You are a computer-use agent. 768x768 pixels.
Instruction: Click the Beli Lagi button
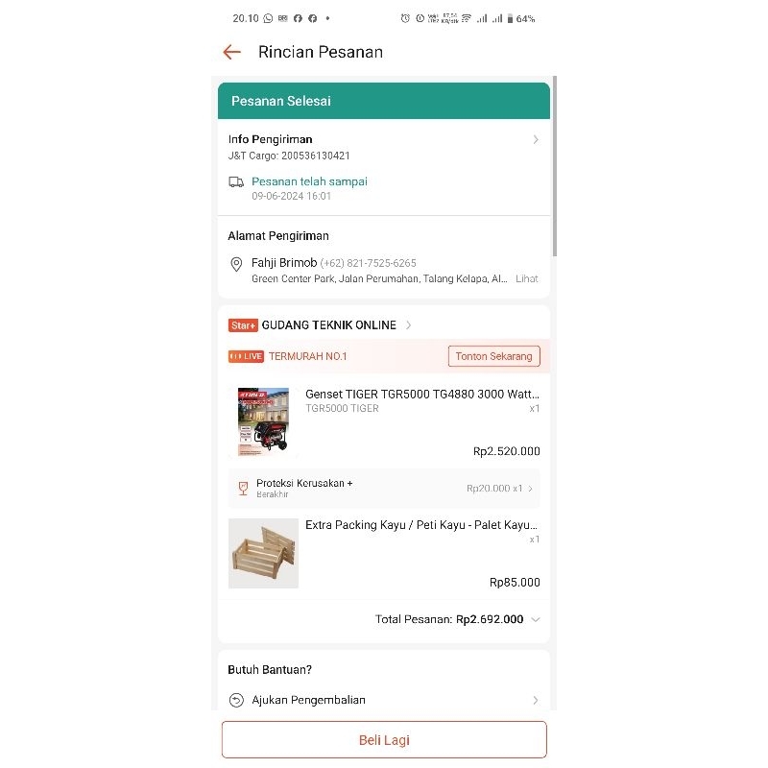384,739
